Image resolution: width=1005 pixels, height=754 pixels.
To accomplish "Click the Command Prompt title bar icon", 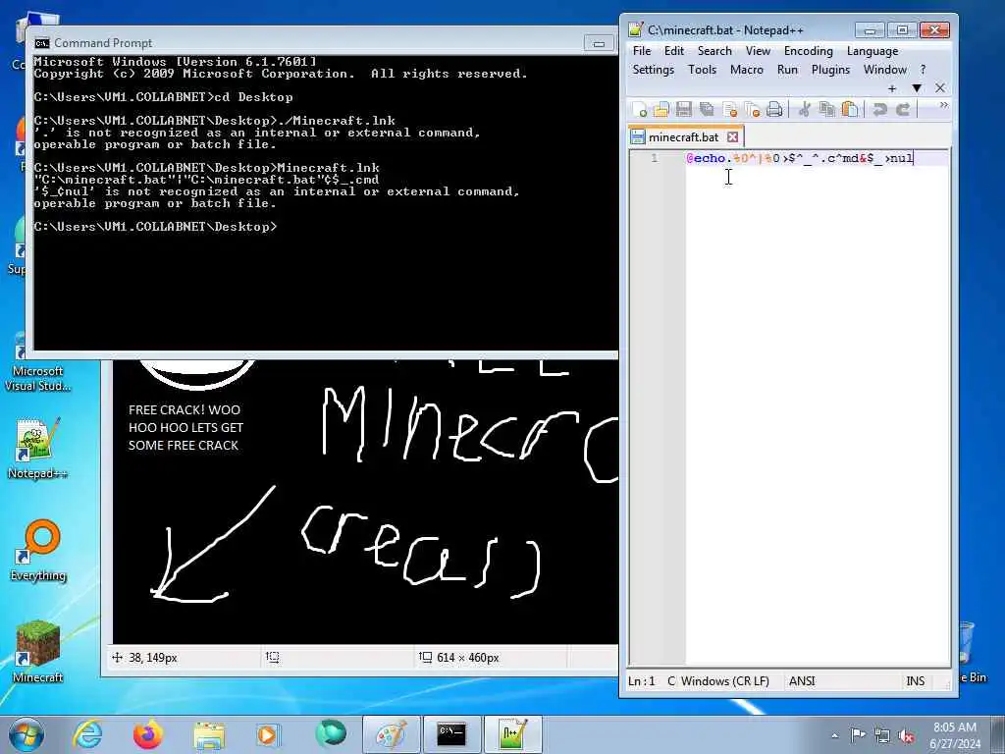I will point(42,43).
